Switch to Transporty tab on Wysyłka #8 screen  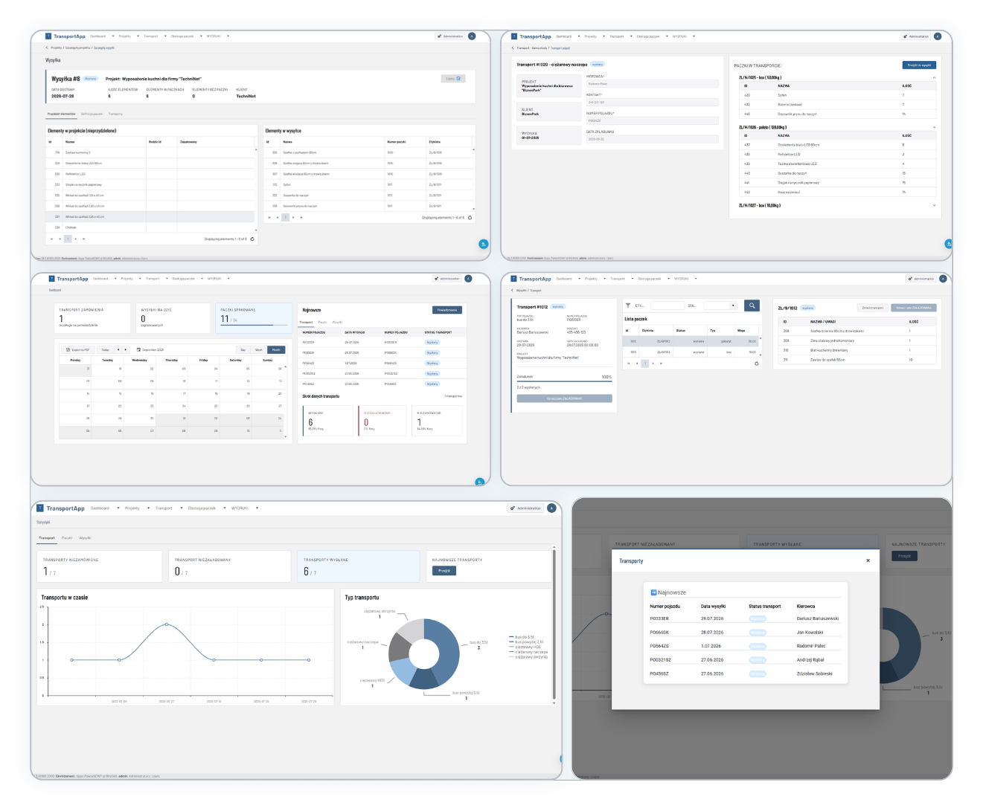tap(115, 114)
